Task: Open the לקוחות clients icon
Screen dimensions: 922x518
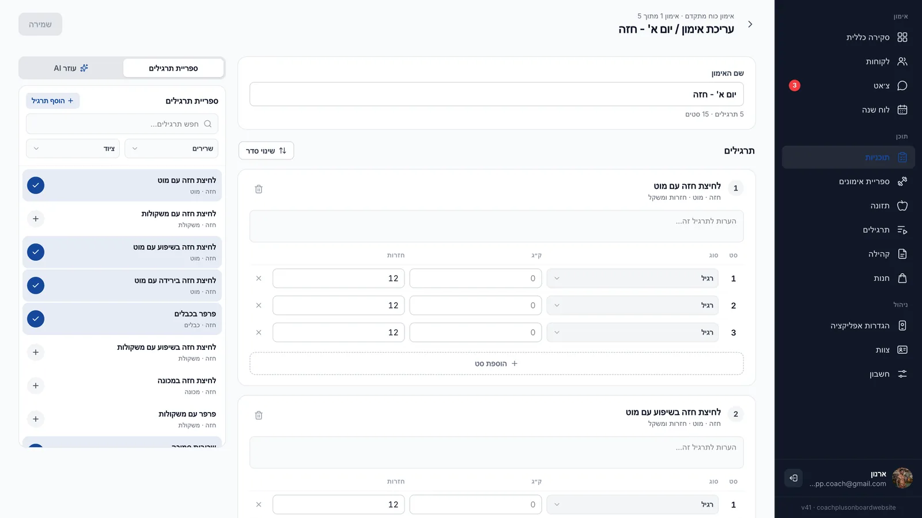Action: pos(902,62)
